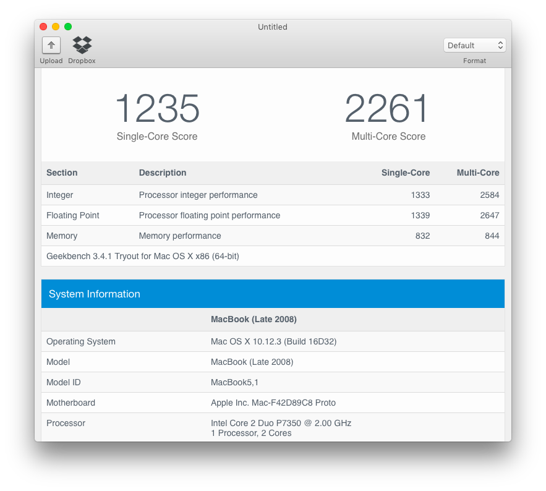Select Floating Point multi-core value 2647
Image resolution: width=546 pixels, height=491 pixels.
490,216
